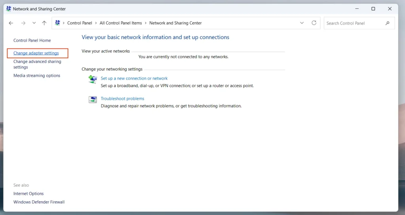
Task: Open Control Panel Home
Action: click(x=32, y=40)
